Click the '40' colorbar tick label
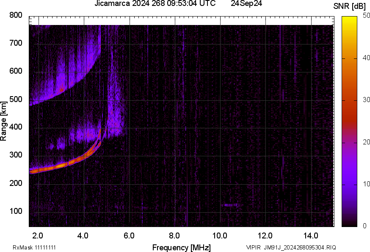 coord(366,58)
